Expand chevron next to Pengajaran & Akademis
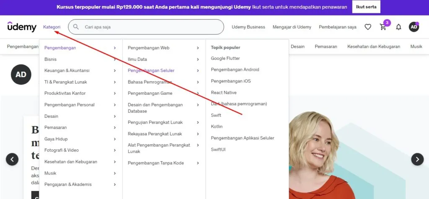429x199 pixels. [115, 184]
